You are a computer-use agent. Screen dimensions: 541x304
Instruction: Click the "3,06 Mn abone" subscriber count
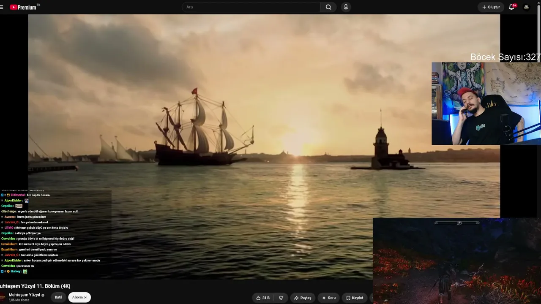point(19,300)
